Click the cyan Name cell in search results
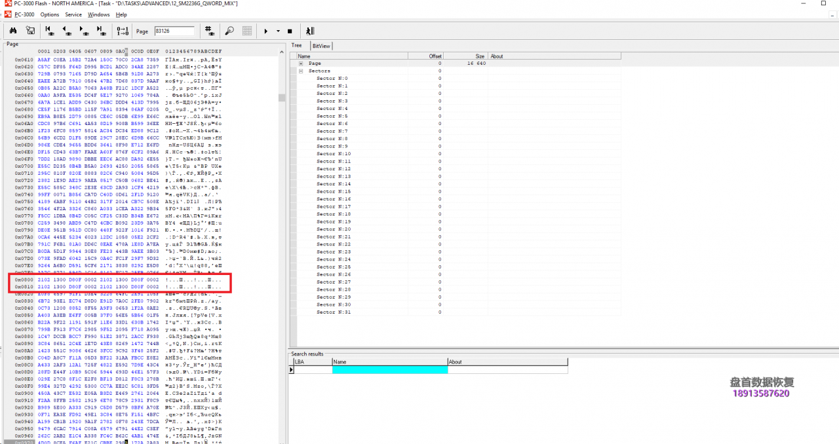The image size is (839, 444). coord(389,370)
